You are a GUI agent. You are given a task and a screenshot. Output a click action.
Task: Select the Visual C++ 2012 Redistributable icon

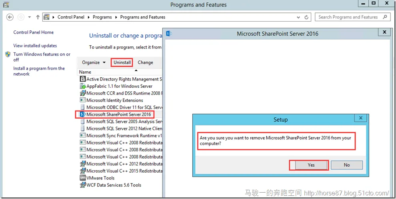(83, 164)
